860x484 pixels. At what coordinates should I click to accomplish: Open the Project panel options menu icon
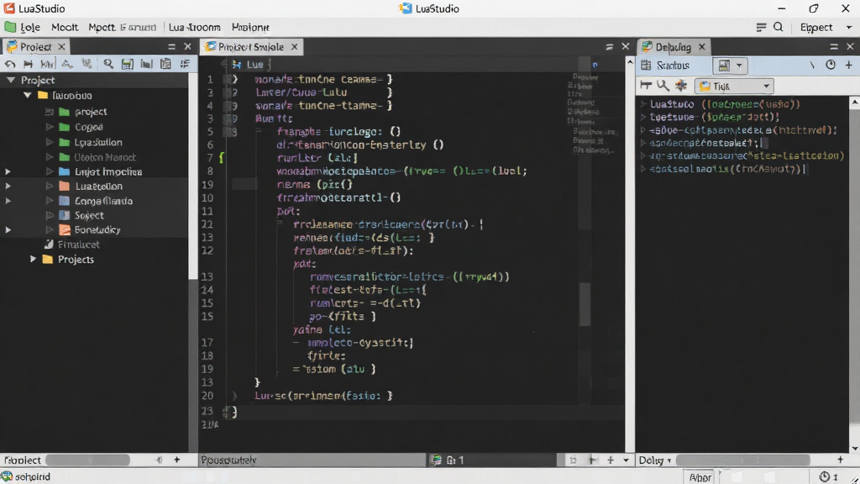pos(171,47)
